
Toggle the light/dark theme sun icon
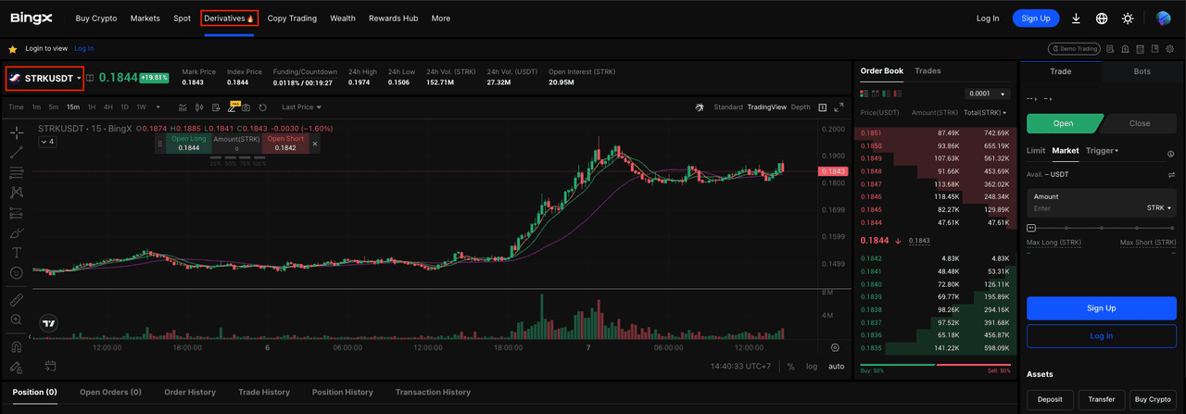(x=1128, y=19)
